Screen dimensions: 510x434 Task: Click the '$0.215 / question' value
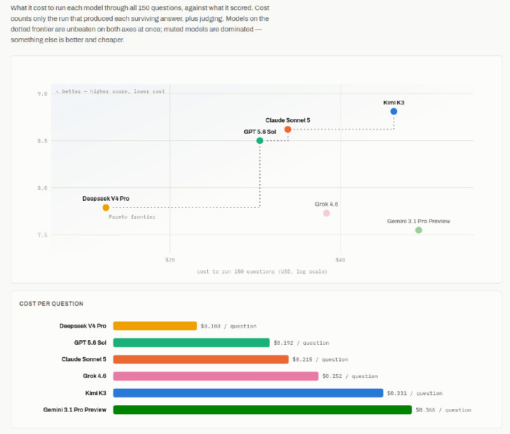(x=320, y=359)
